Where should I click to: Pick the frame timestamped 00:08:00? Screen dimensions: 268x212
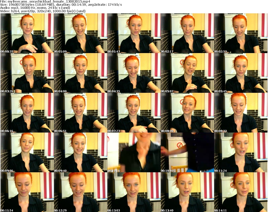pos(187,113)
